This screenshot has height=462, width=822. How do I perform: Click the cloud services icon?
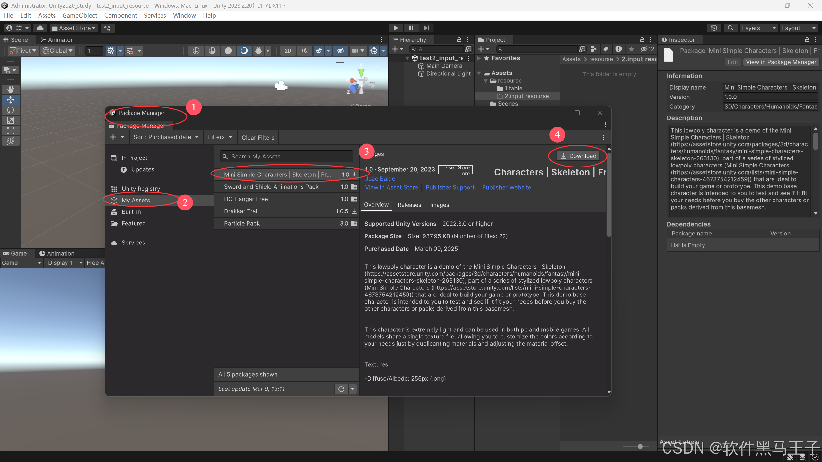point(40,28)
